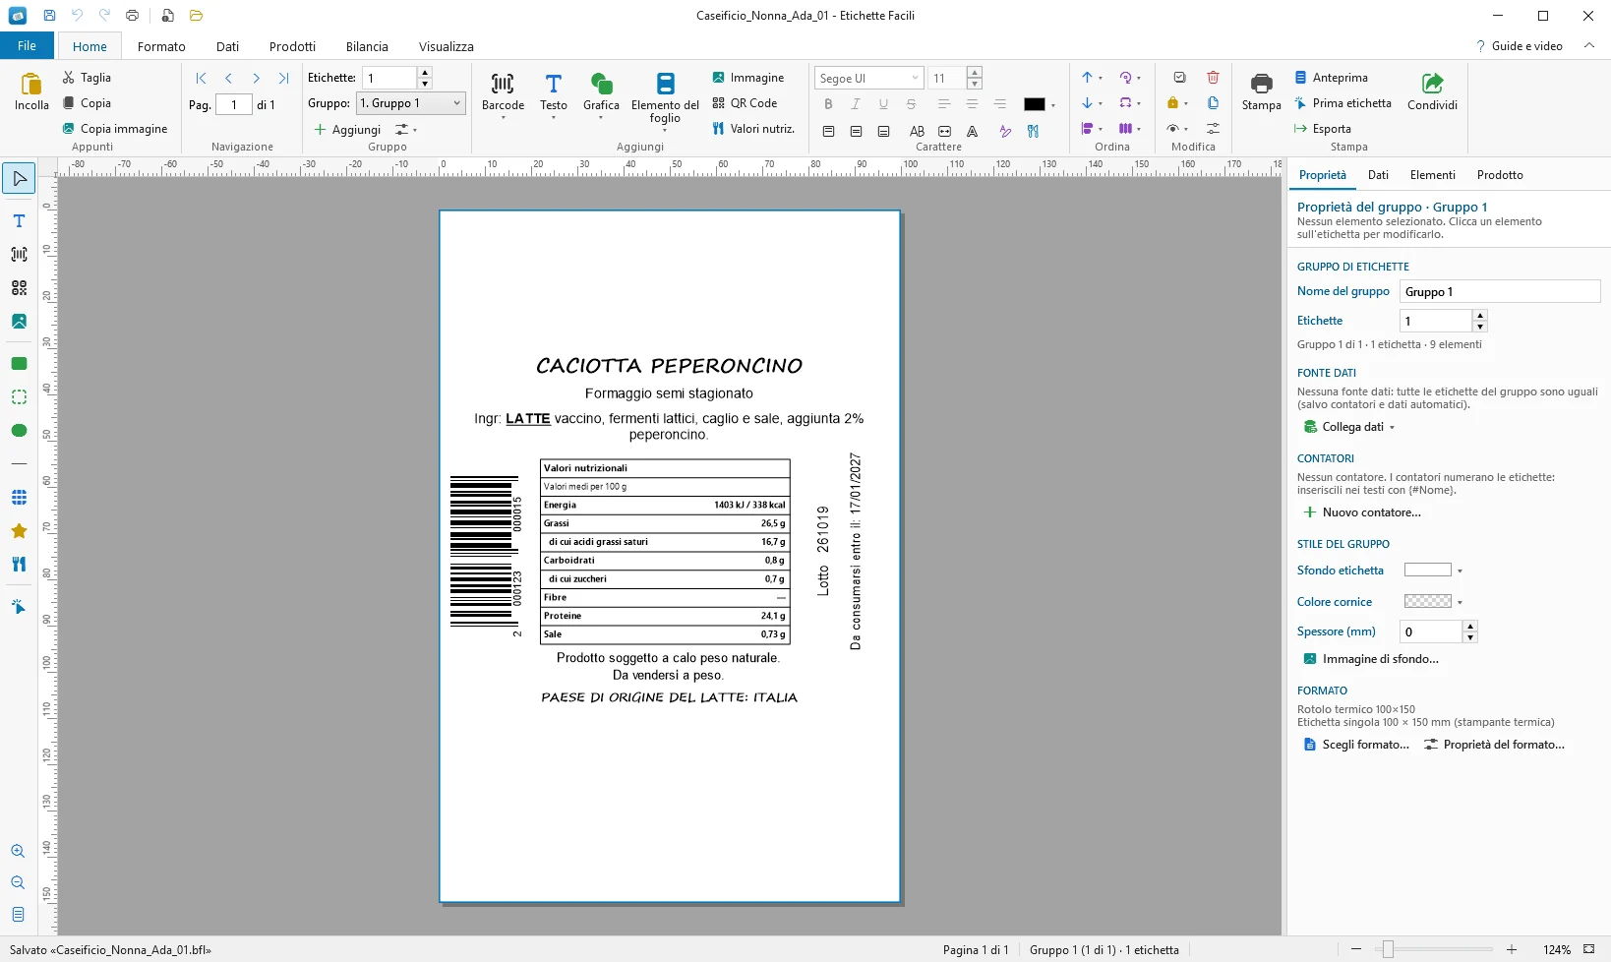
Task: Insert a QR Code element
Action: click(745, 103)
